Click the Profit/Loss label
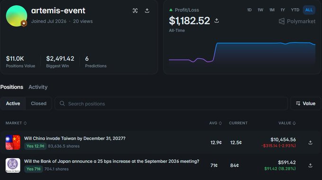The image size is (322, 180). click(x=187, y=10)
